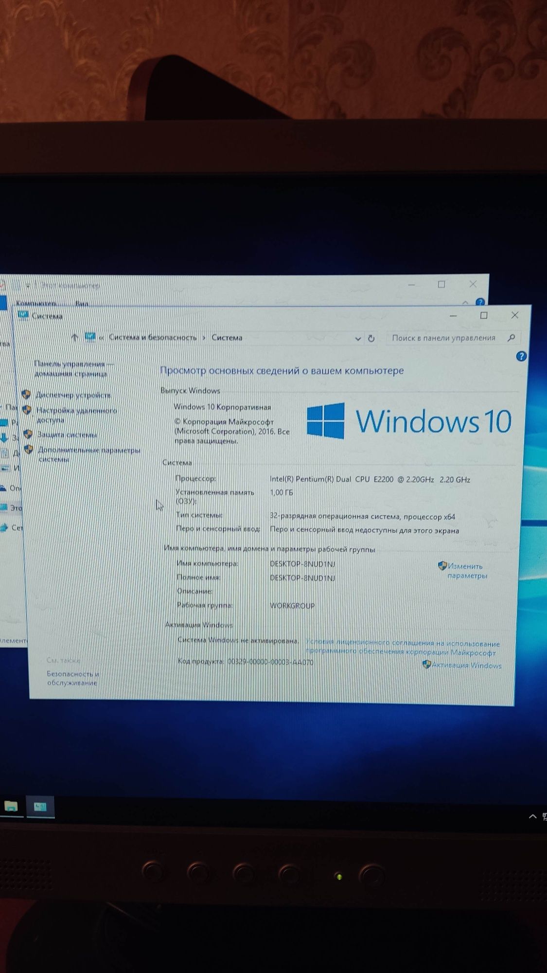Click the Система breadcrumb in the address bar
547x973 pixels.
[227, 338]
